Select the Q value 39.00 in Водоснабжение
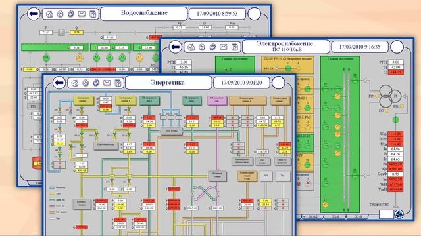This screenshot has width=421, height=236. 110,37
